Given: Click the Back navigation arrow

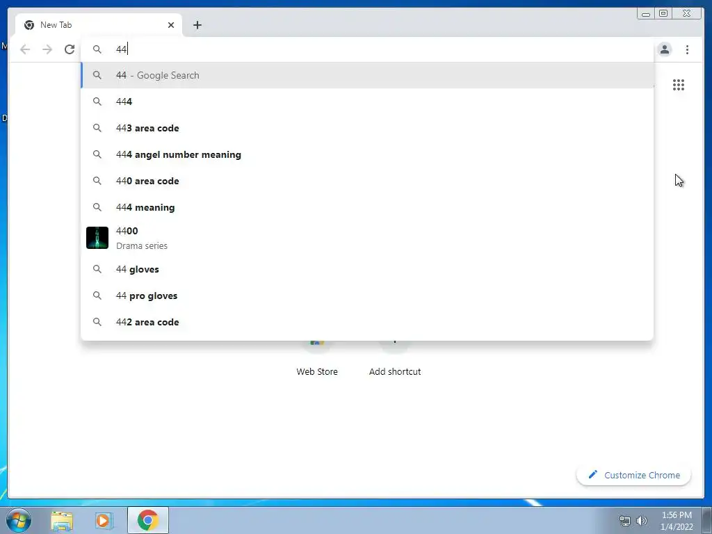Looking at the screenshot, I should [x=25, y=49].
